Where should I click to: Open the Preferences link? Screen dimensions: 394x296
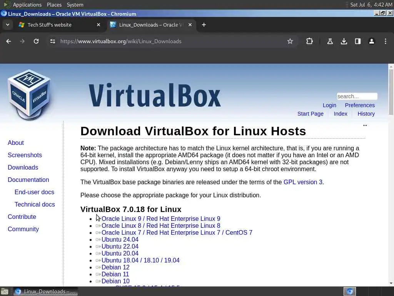coord(360,105)
